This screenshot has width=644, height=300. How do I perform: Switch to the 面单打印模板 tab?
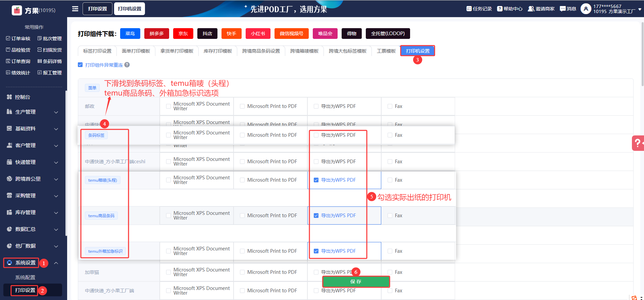[x=136, y=51]
